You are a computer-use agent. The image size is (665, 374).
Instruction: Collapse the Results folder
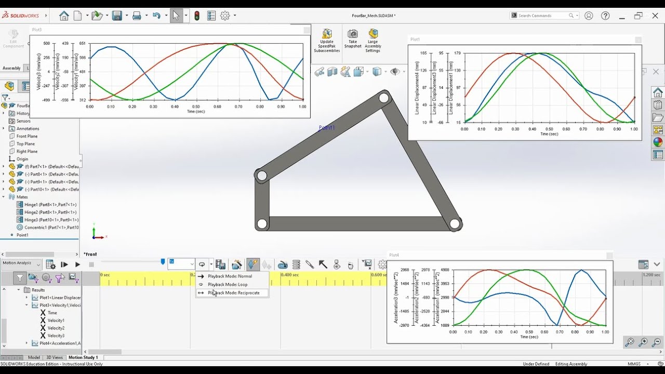tap(19, 290)
